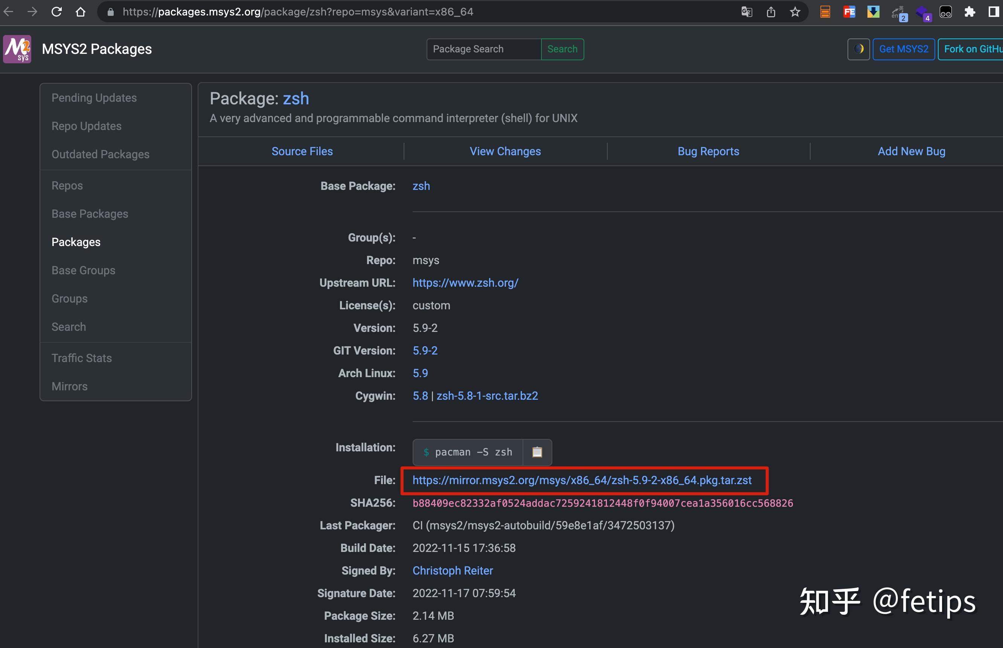Click the MSYS2 logo icon
Viewport: 1003px width, 648px height.
pyautogui.click(x=17, y=49)
